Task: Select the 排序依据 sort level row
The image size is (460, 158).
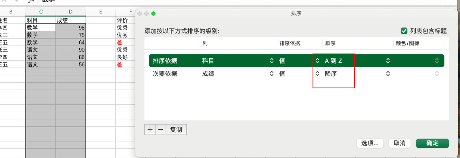Action: click(x=296, y=61)
